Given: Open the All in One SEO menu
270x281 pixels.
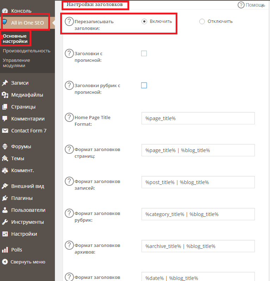Looking at the screenshot, I should coord(27,23).
